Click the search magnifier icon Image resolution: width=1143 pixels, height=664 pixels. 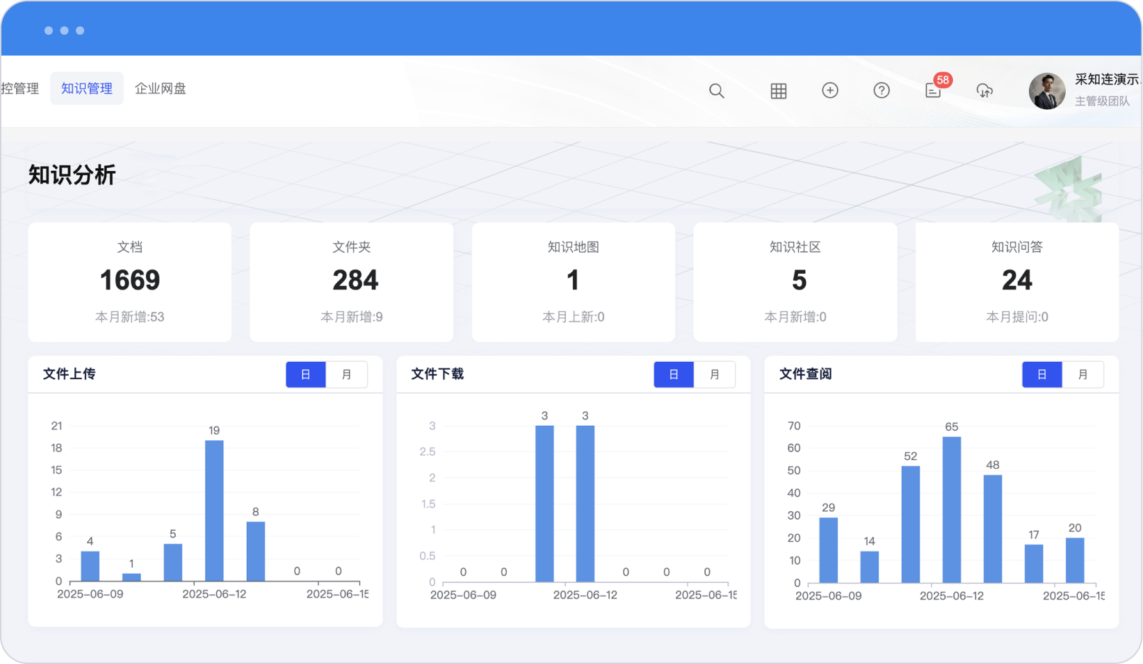click(716, 91)
